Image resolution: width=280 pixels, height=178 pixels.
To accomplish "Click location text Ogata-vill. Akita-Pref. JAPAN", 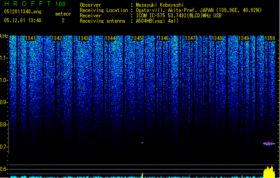I will click(x=174, y=10).
